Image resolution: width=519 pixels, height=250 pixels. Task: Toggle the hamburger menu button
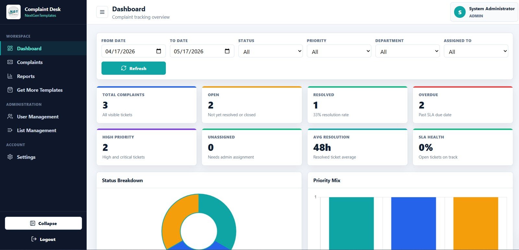pyautogui.click(x=102, y=12)
